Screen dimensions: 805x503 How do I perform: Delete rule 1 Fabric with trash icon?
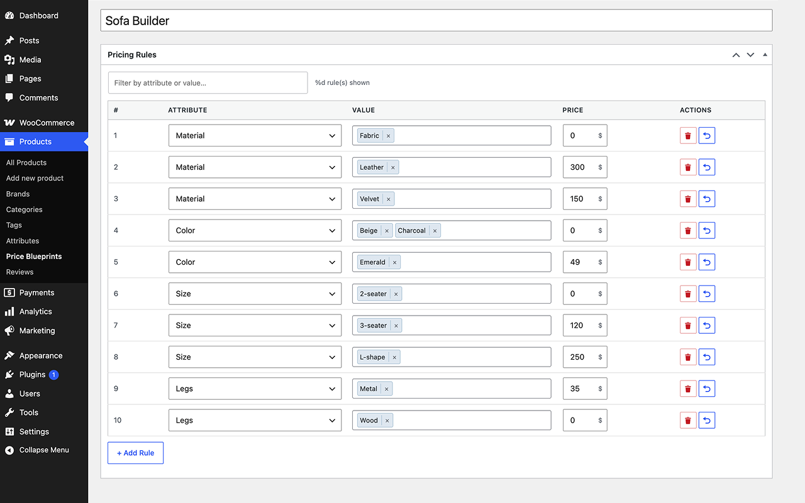(x=688, y=136)
